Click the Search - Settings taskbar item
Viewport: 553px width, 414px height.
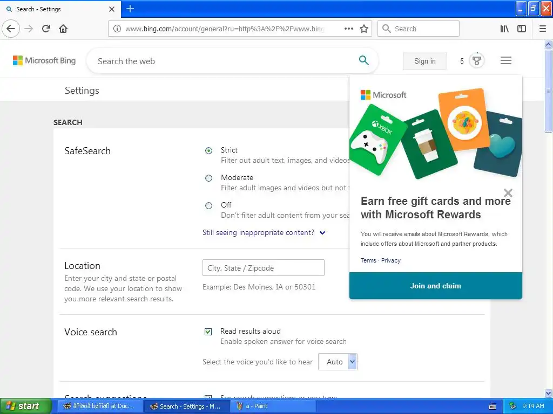186,406
